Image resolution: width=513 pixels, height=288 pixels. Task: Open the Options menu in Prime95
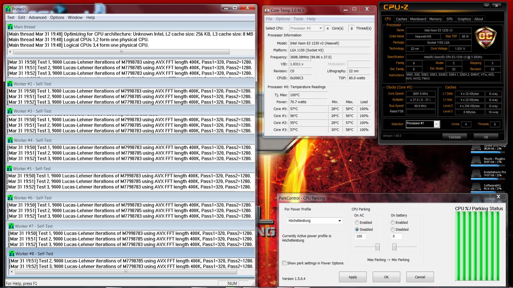[x=57, y=18]
